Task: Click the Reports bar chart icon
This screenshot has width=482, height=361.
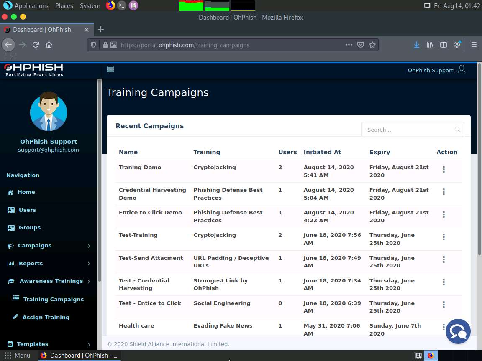Action: [11, 263]
